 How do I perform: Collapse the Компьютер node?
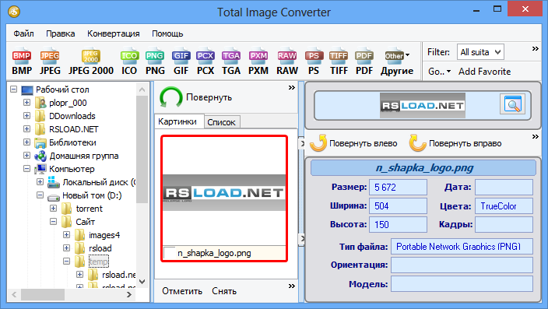click(x=27, y=168)
